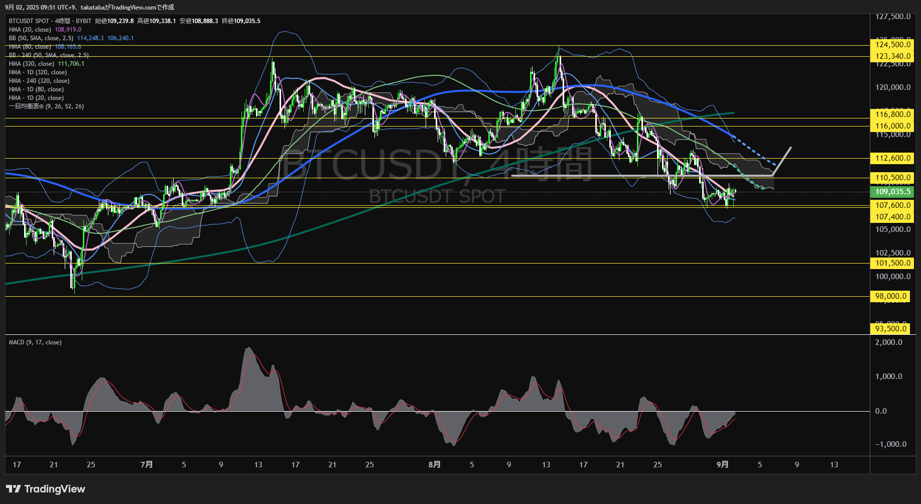Click the high price value 高値109,338.1

click(157, 21)
